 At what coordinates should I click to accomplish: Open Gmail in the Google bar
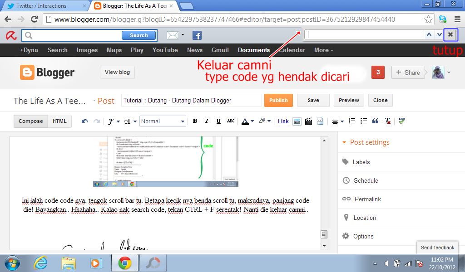220,50
